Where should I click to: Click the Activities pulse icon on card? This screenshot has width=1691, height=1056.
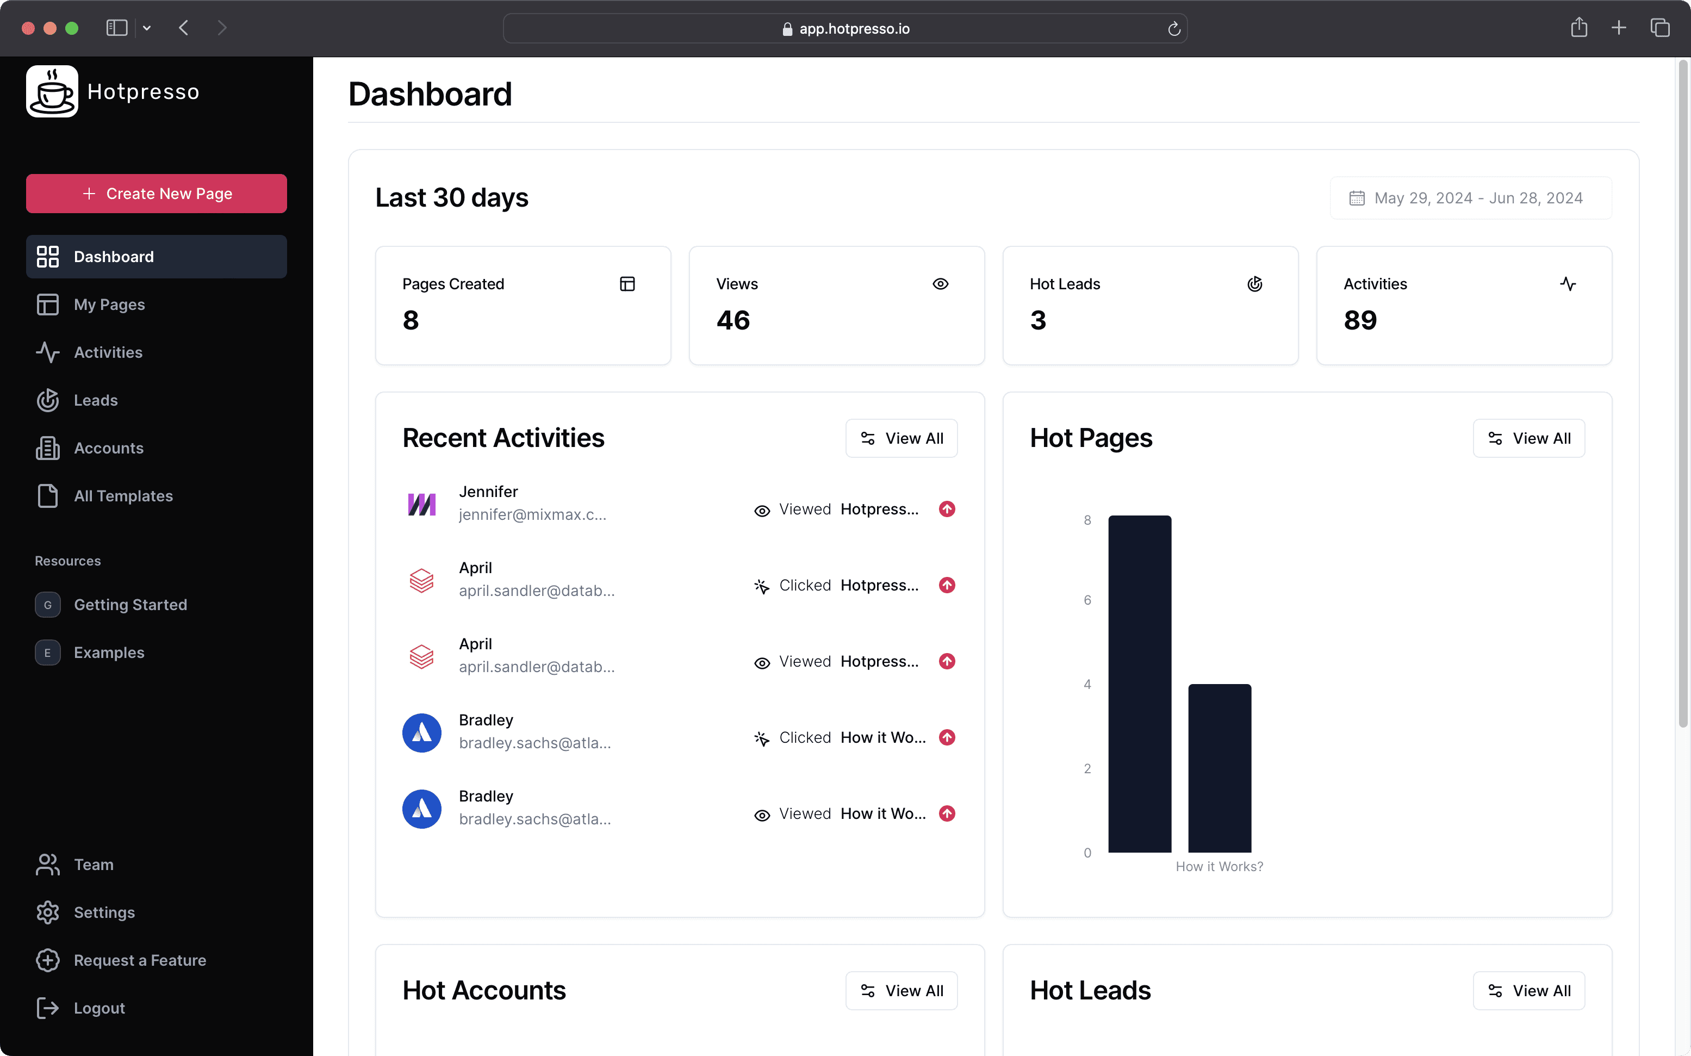tap(1568, 283)
